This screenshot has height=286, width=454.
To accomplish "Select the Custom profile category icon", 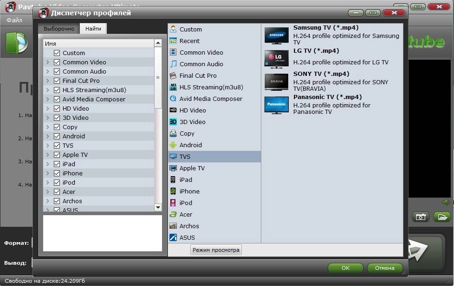I will (x=173, y=29).
